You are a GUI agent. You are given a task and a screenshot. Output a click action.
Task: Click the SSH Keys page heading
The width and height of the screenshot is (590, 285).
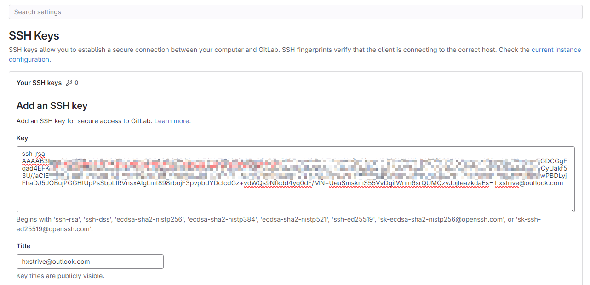coord(34,35)
